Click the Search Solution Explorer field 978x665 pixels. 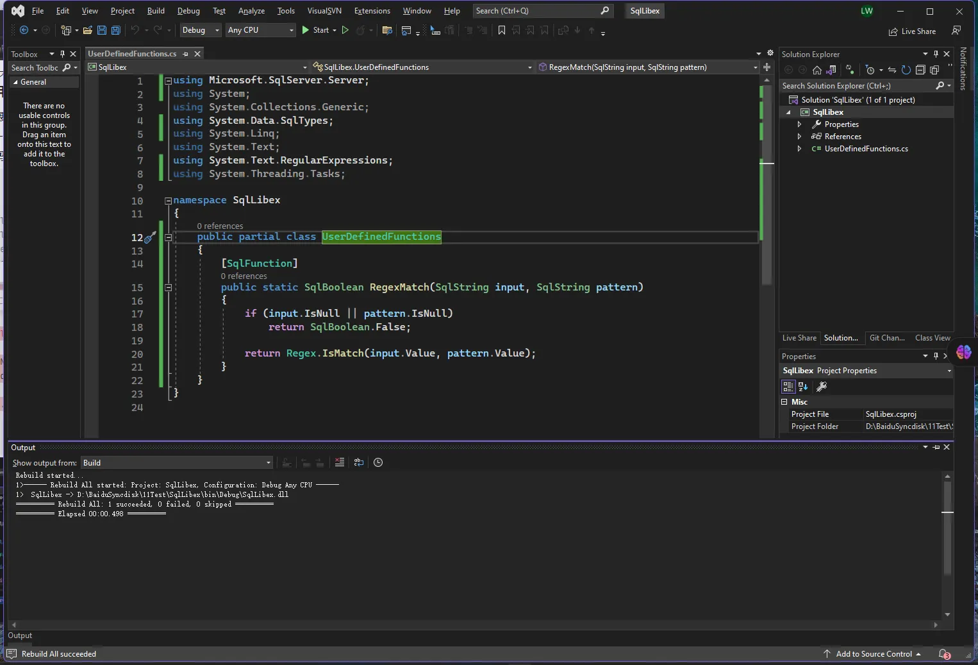click(x=856, y=86)
